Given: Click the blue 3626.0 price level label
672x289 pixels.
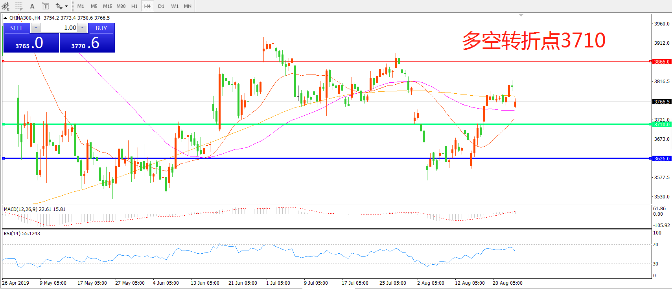Looking at the screenshot, I should pos(661,158).
